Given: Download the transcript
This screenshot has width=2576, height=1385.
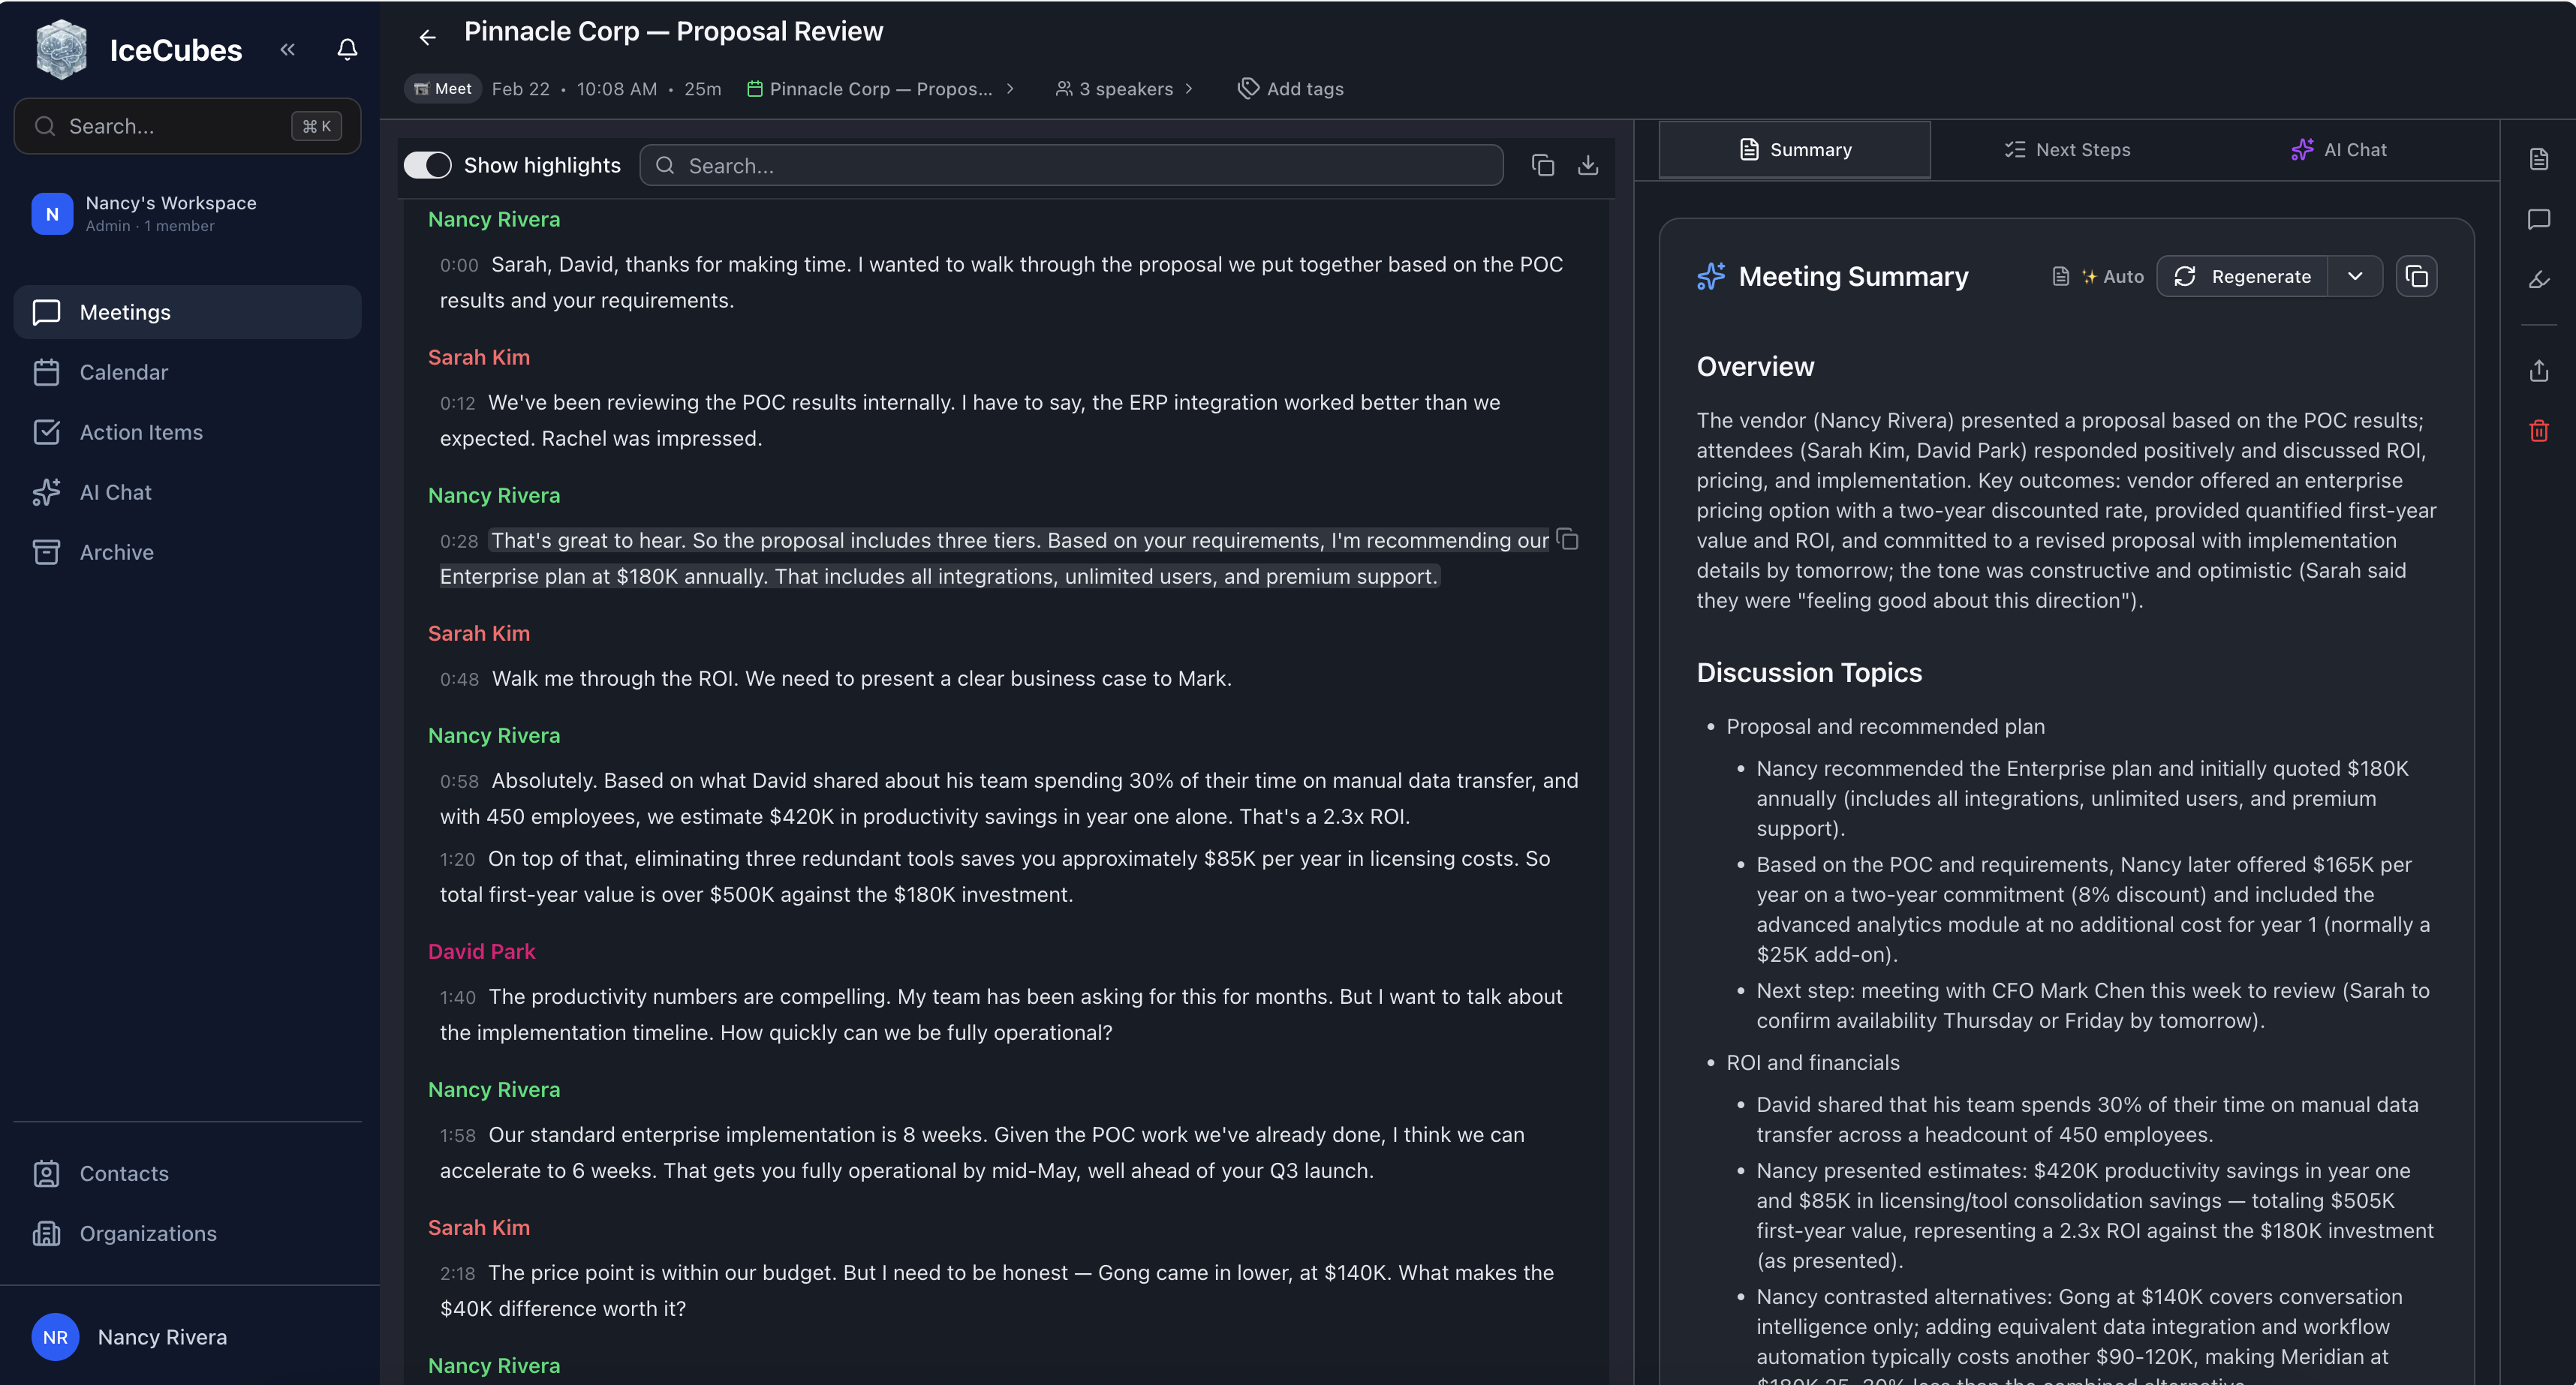Looking at the screenshot, I should 1587,165.
